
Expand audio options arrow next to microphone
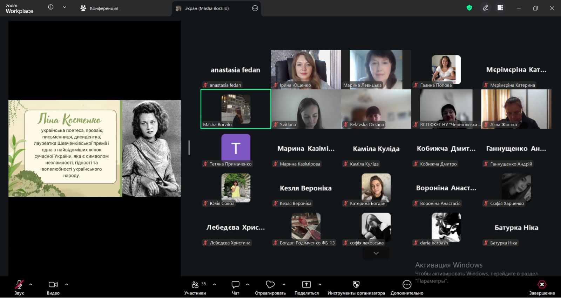tap(31, 284)
